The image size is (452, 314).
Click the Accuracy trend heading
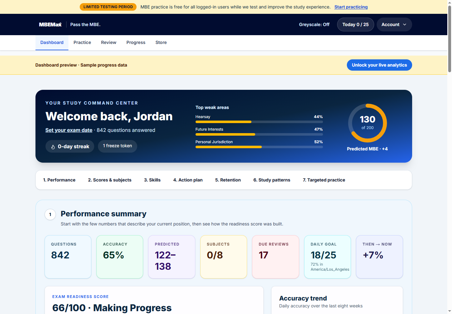[303, 298]
